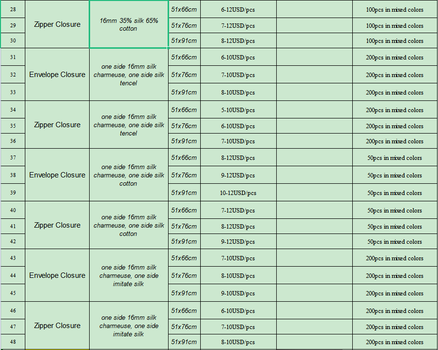
Task: Click Zipper Closure cell spanning rows 34-36
Action: [57, 125]
